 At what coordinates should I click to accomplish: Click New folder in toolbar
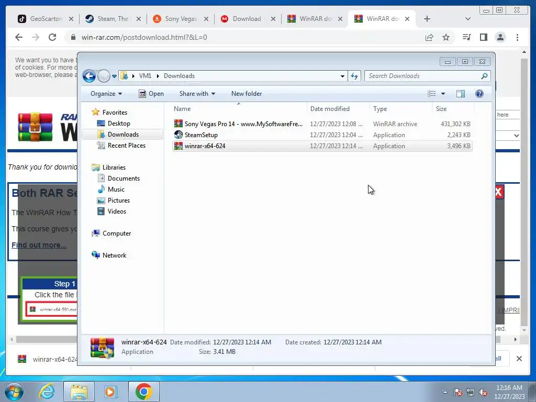coord(247,94)
